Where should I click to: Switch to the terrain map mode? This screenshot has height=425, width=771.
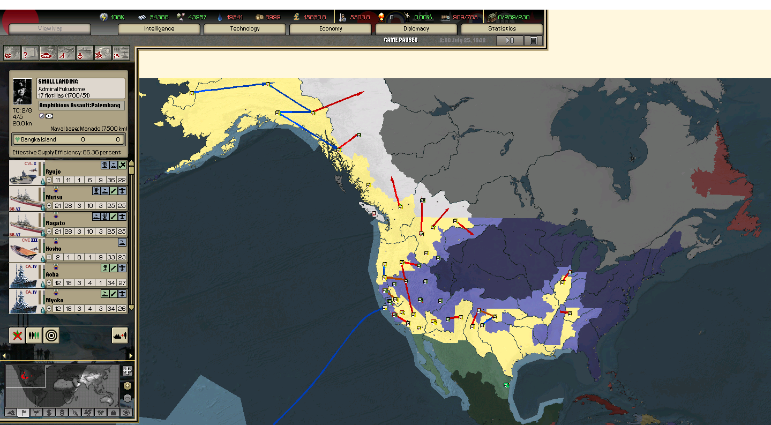[x=11, y=413]
